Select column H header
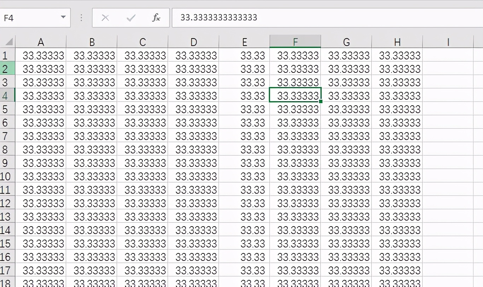 (x=397, y=42)
